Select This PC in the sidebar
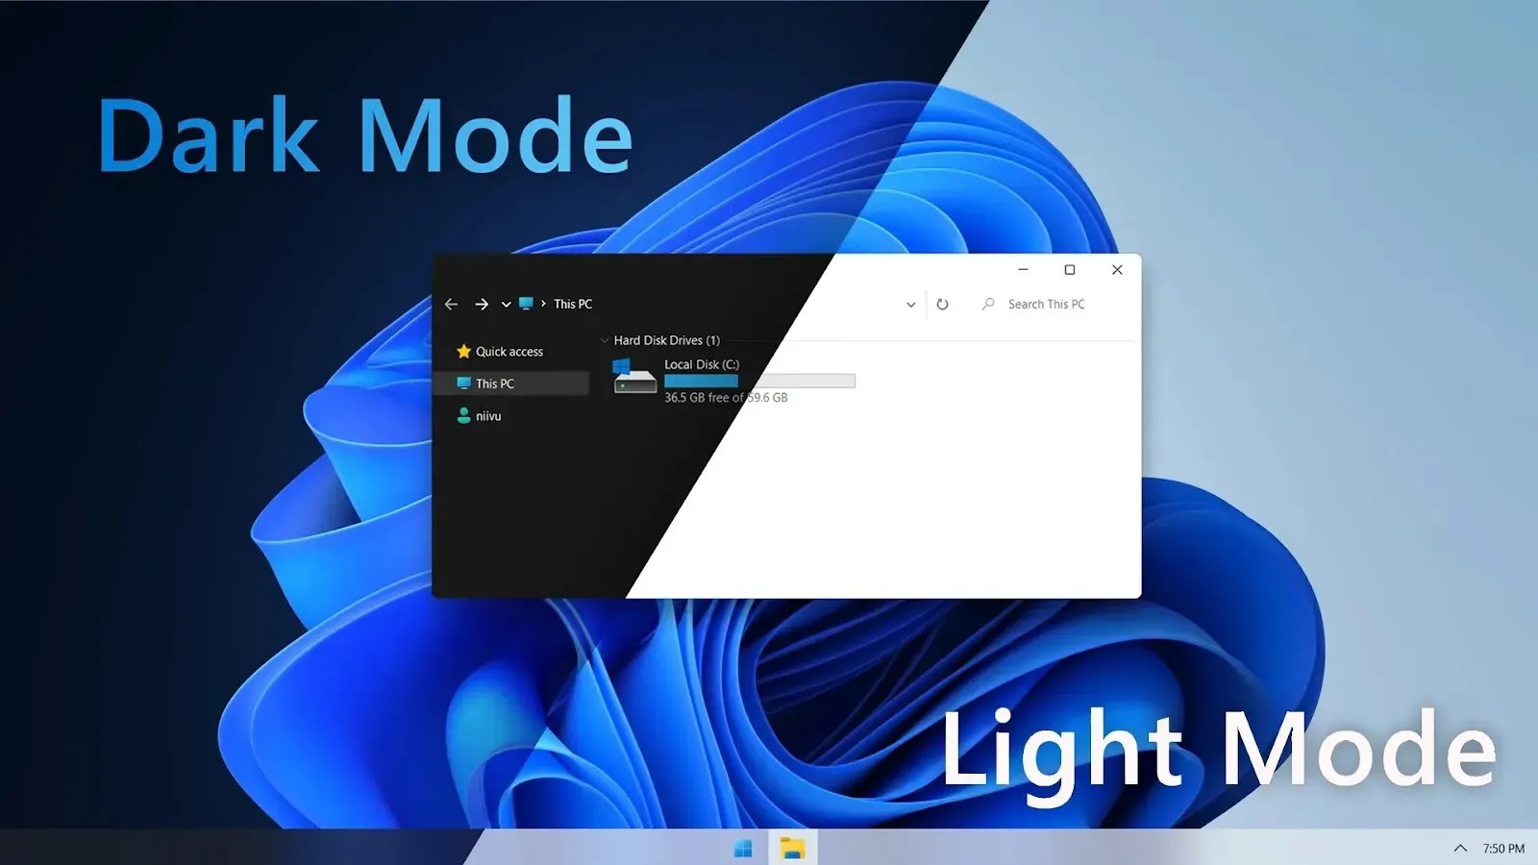The width and height of the screenshot is (1538, 865). (x=495, y=383)
